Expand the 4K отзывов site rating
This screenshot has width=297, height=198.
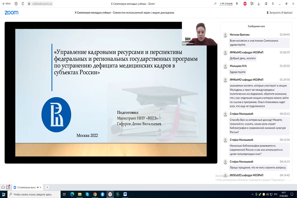coord(226,4)
